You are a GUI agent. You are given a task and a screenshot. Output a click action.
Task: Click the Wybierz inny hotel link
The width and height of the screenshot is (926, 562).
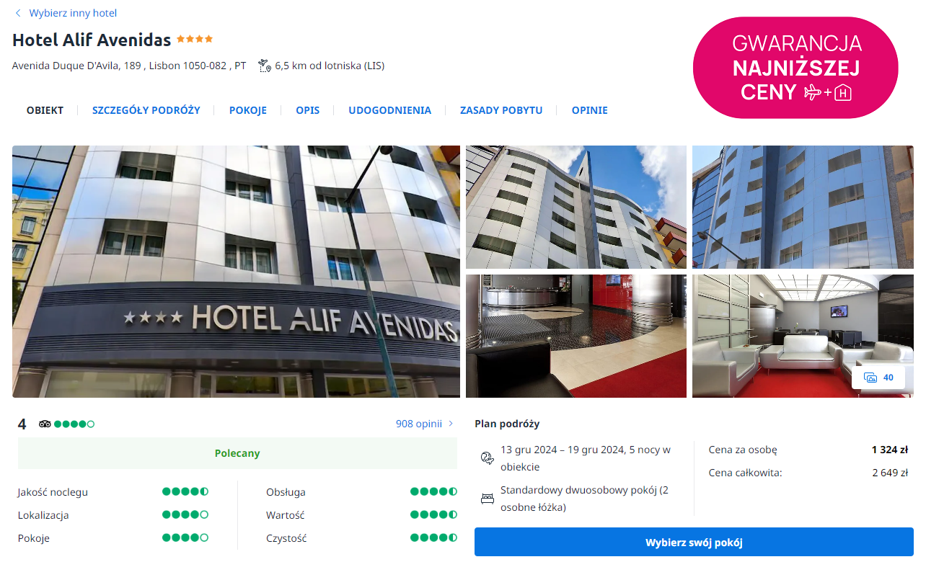point(73,13)
